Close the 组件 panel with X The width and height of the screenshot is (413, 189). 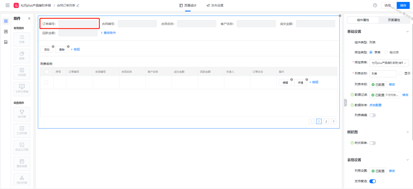(x=29, y=19)
